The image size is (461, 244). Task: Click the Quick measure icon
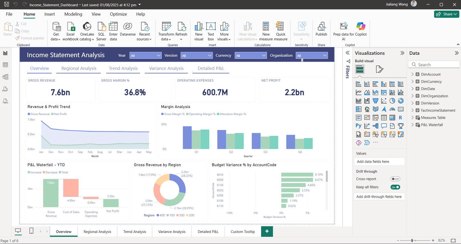coord(280,27)
